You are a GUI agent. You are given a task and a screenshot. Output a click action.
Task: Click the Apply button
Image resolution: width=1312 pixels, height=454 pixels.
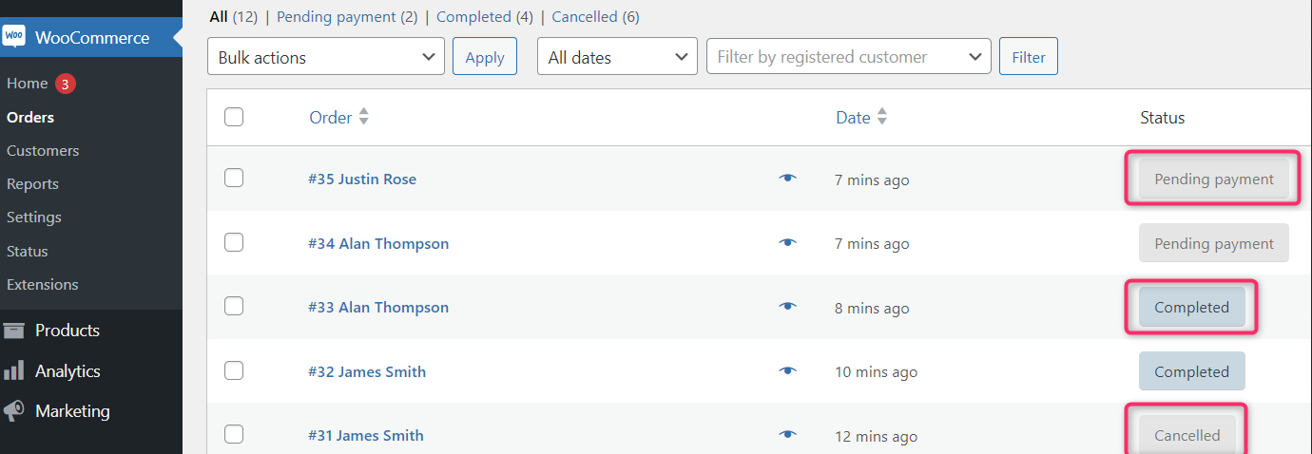(x=485, y=57)
